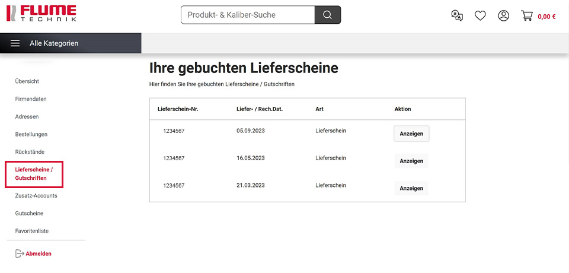Click the logout arrow icon
The height and width of the screenshot is (273, 569).
tap(19, 253)
